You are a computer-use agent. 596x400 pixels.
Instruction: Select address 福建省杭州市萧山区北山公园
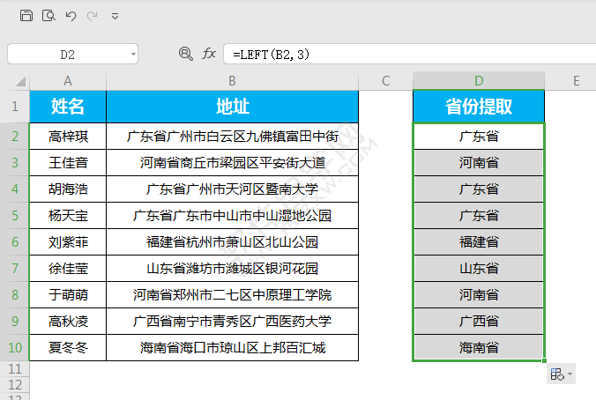coord(232,242)
